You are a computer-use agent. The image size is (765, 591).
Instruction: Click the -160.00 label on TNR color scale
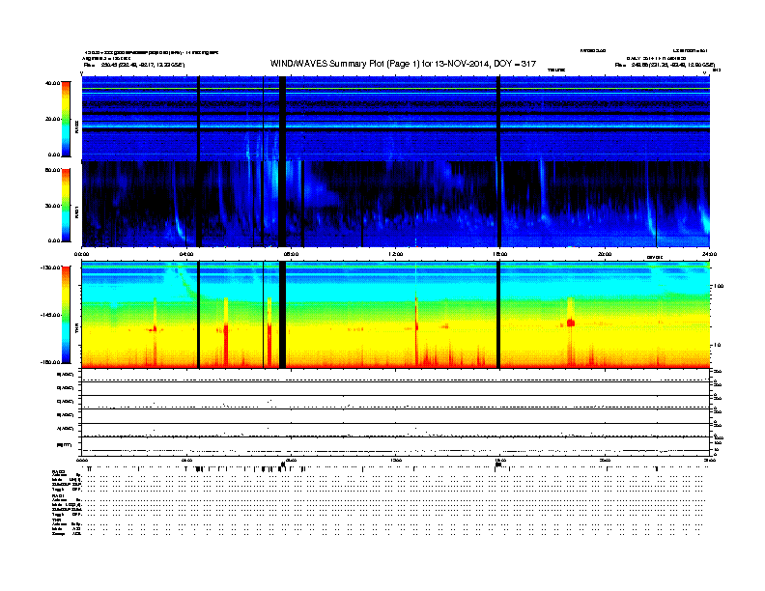click(x=51, y=362)
